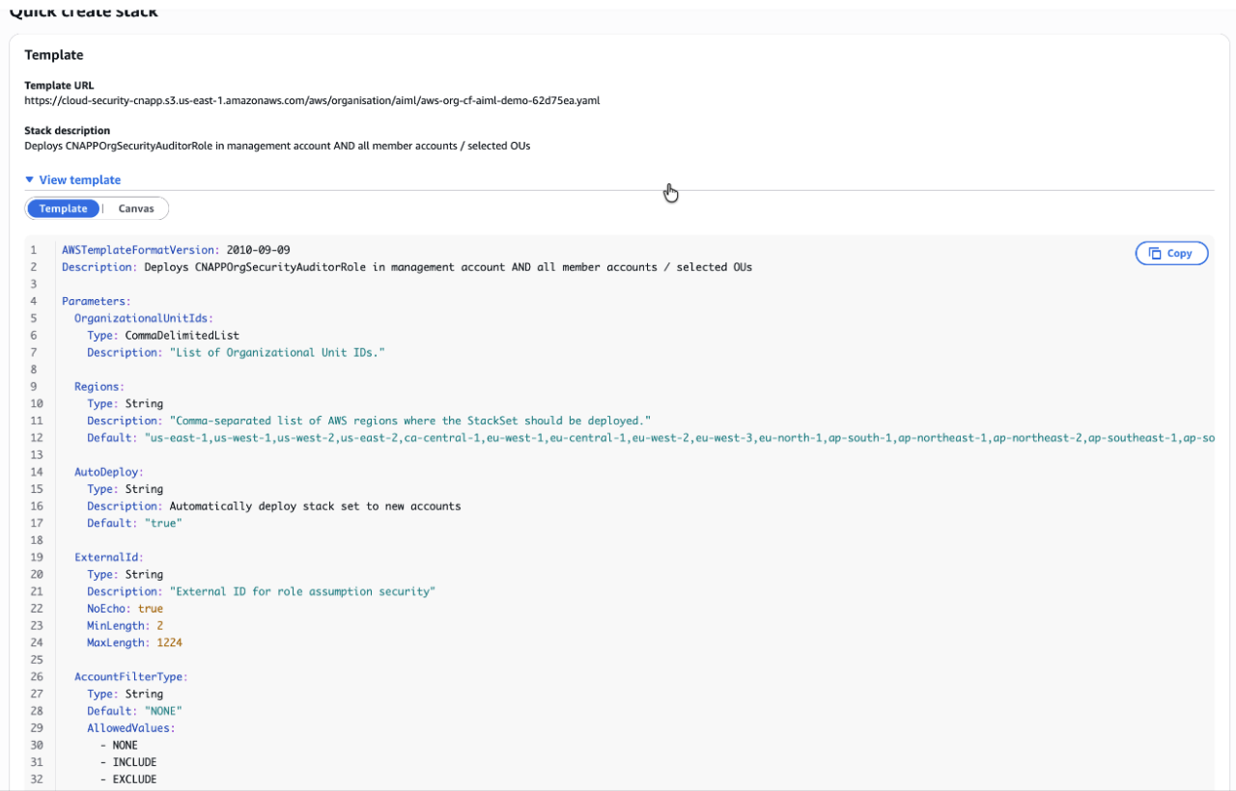This screenshot has height=791, width=1236.
Task: Click the "Comma-separated list of AWS regions" description
Action: 410,421
